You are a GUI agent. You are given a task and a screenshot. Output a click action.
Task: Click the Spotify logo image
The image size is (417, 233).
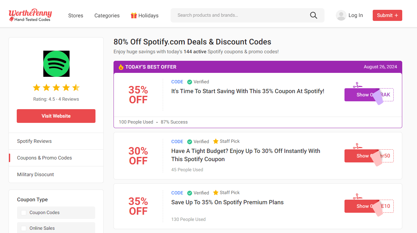tap(56, 64)
